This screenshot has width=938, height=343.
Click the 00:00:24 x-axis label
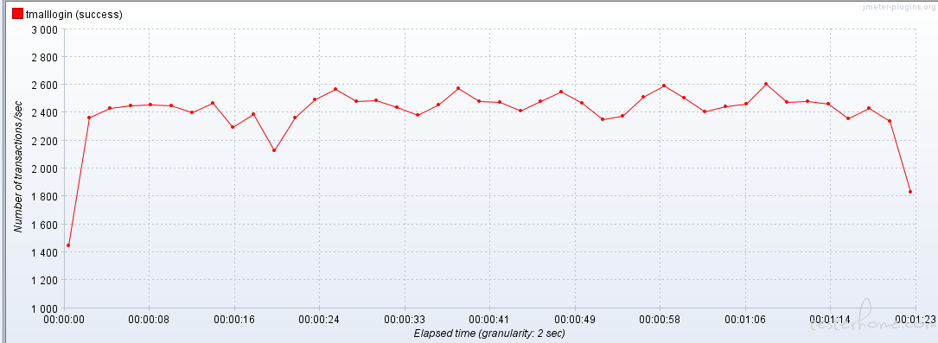(x=320, y=319)
